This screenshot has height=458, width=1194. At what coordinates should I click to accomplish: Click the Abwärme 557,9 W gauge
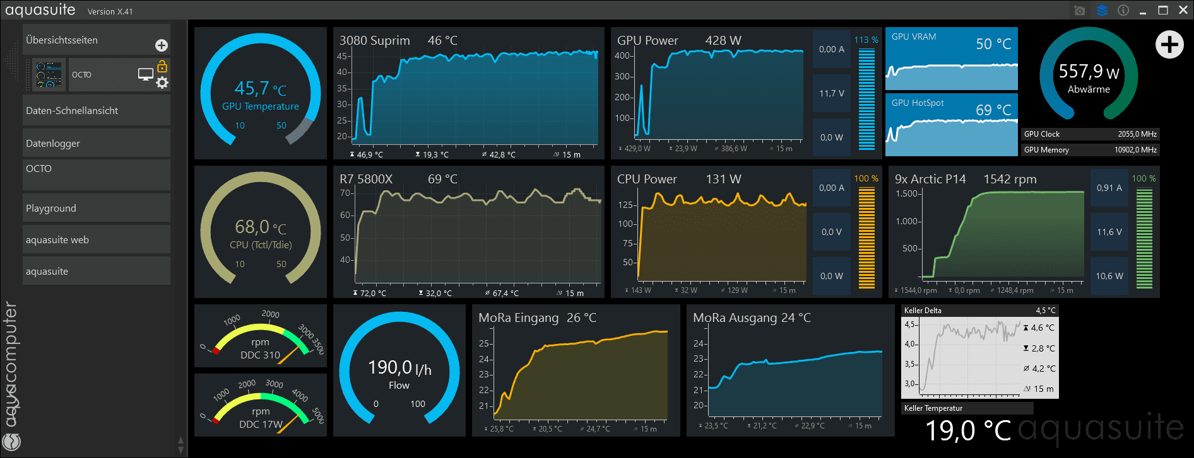tap(1089, 74)
